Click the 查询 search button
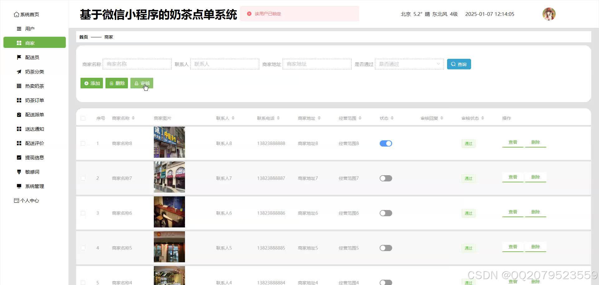 point(459,64)
